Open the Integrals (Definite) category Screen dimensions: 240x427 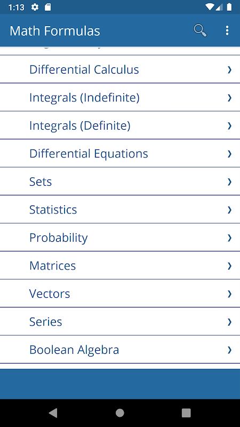pos(120,125)
